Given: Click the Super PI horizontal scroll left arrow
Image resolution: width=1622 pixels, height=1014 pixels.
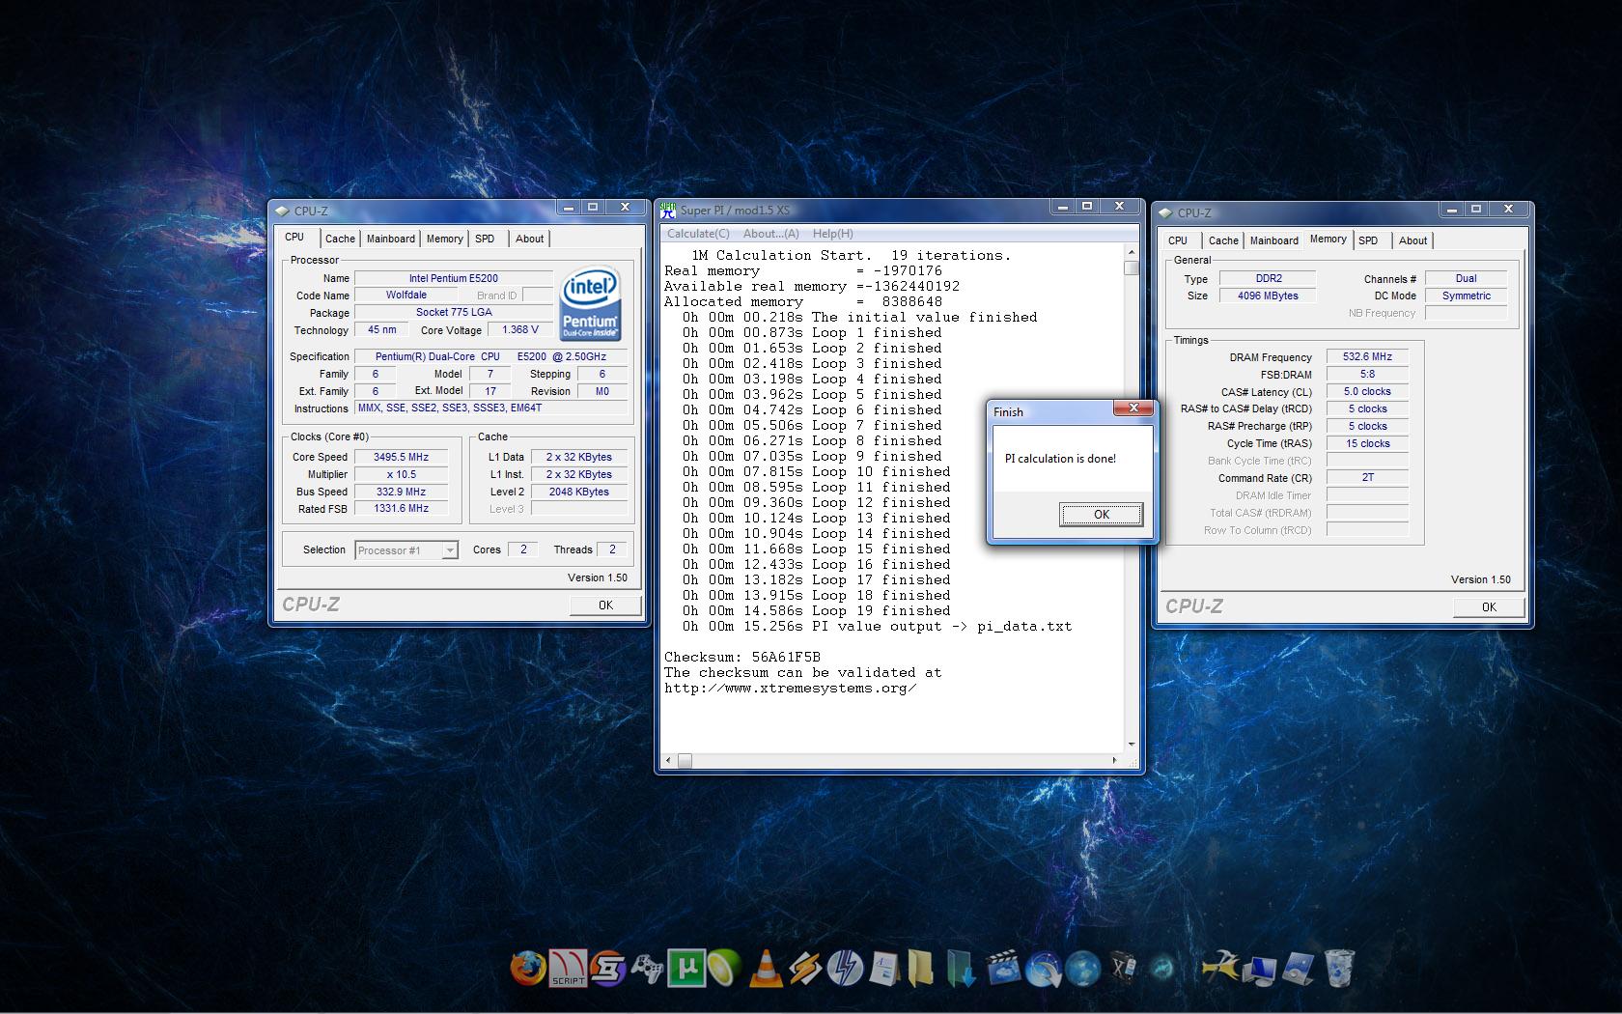Looking at the screenshot, I should 670,761.
